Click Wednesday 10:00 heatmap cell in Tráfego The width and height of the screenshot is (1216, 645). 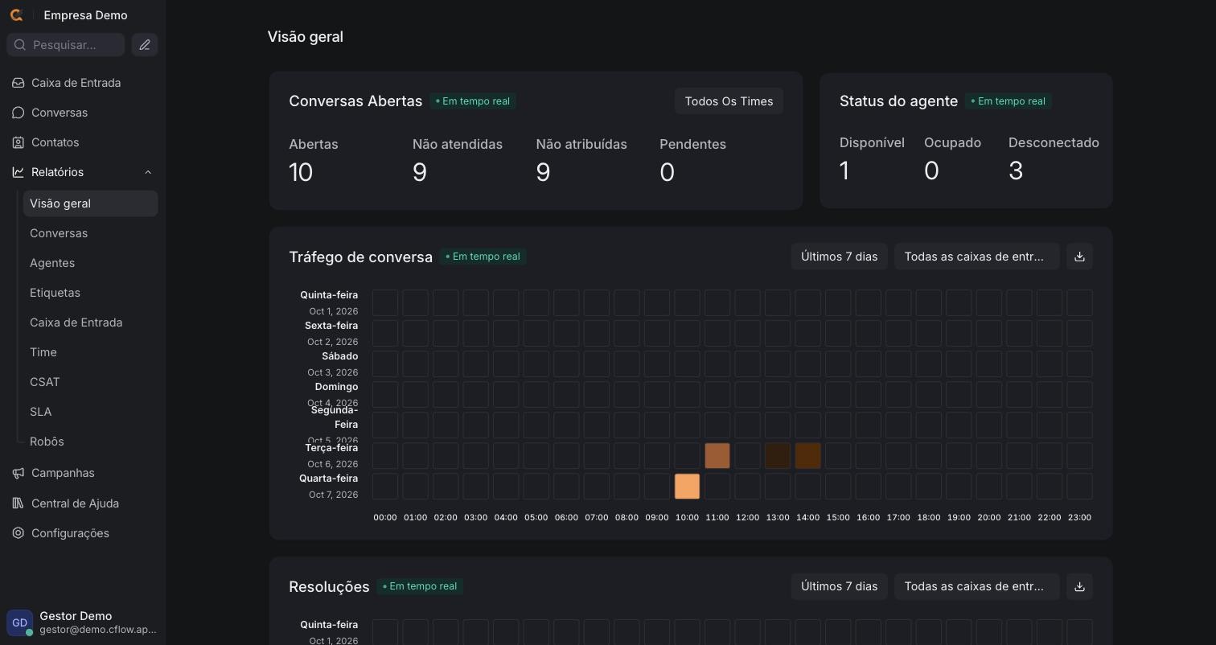(687, 487)
